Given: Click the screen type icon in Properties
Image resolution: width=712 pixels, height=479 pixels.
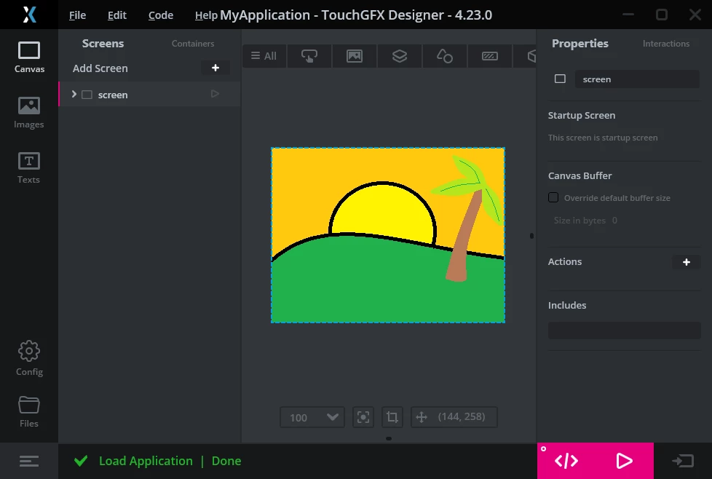Looking at the screenshot, I should click(x=560, y=79).
